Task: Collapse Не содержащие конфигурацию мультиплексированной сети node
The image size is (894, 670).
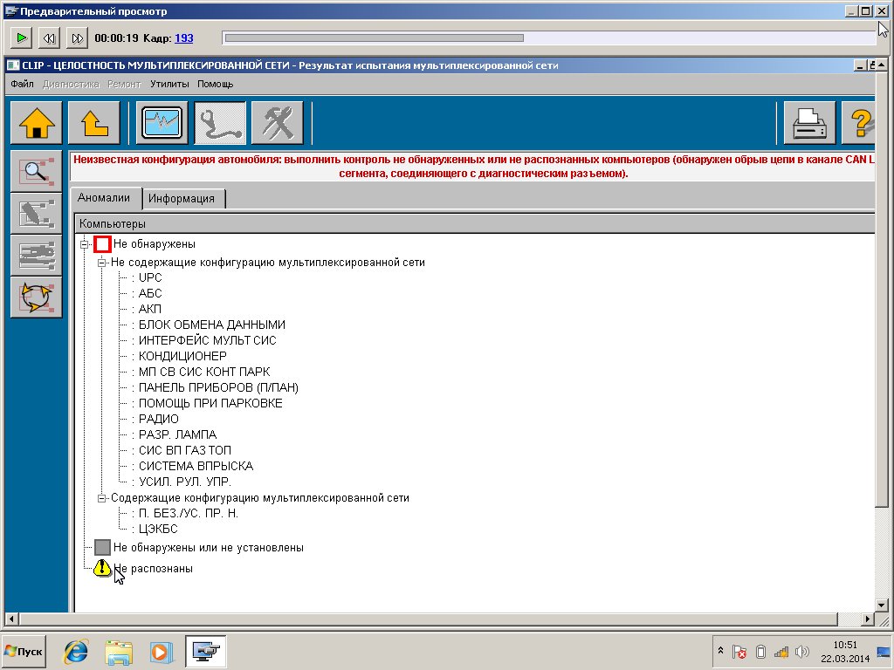Action: point(101,263)
